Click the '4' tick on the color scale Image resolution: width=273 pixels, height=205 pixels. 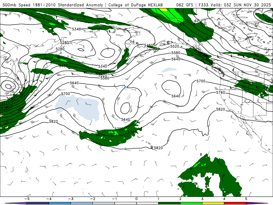(x=224, y=199)
